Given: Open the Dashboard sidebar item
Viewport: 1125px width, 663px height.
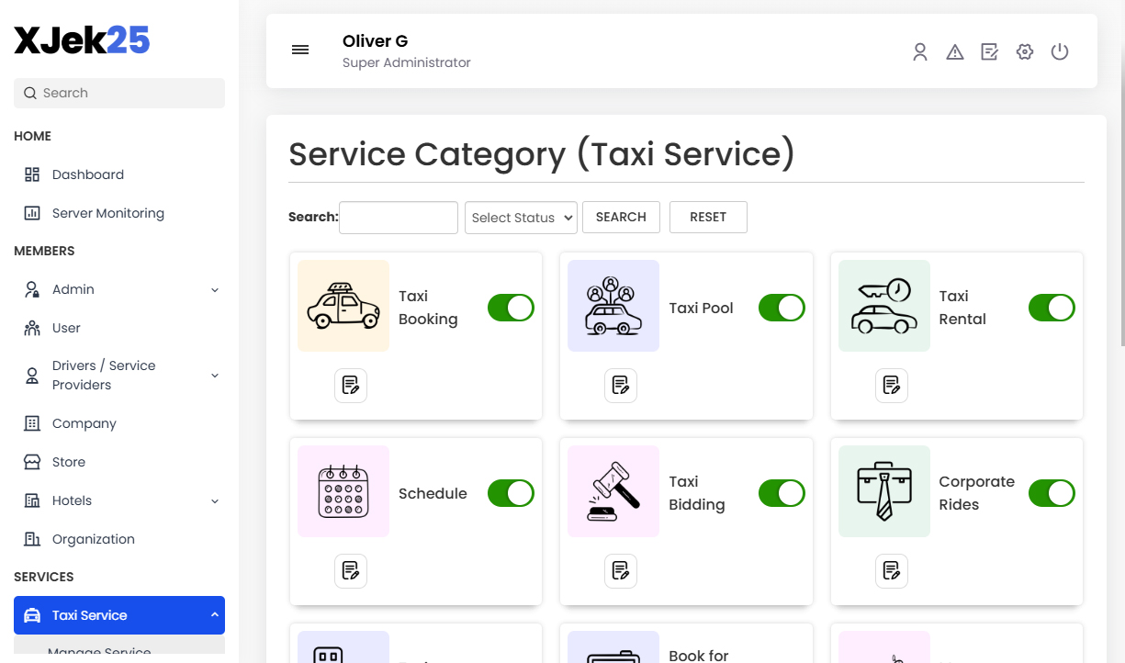Looking at the screenshot, I should point(88,174).
